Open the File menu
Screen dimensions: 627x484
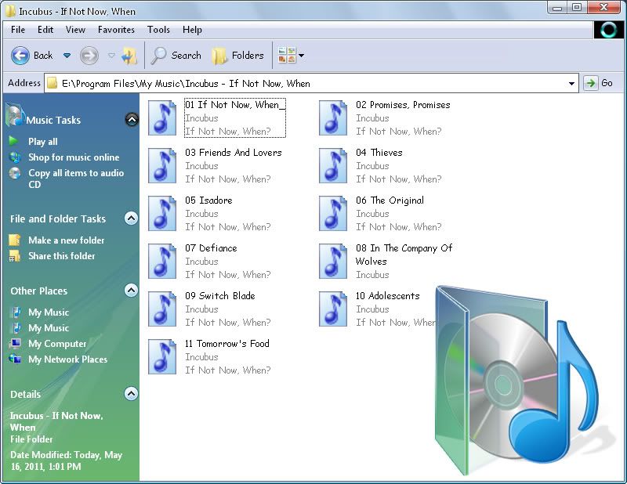tap(18, 30)
